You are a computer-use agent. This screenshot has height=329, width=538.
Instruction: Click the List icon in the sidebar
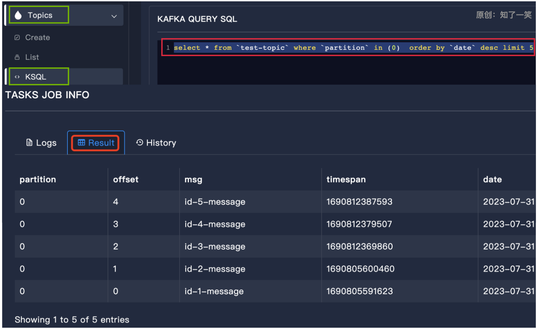(x=17, y=57)
